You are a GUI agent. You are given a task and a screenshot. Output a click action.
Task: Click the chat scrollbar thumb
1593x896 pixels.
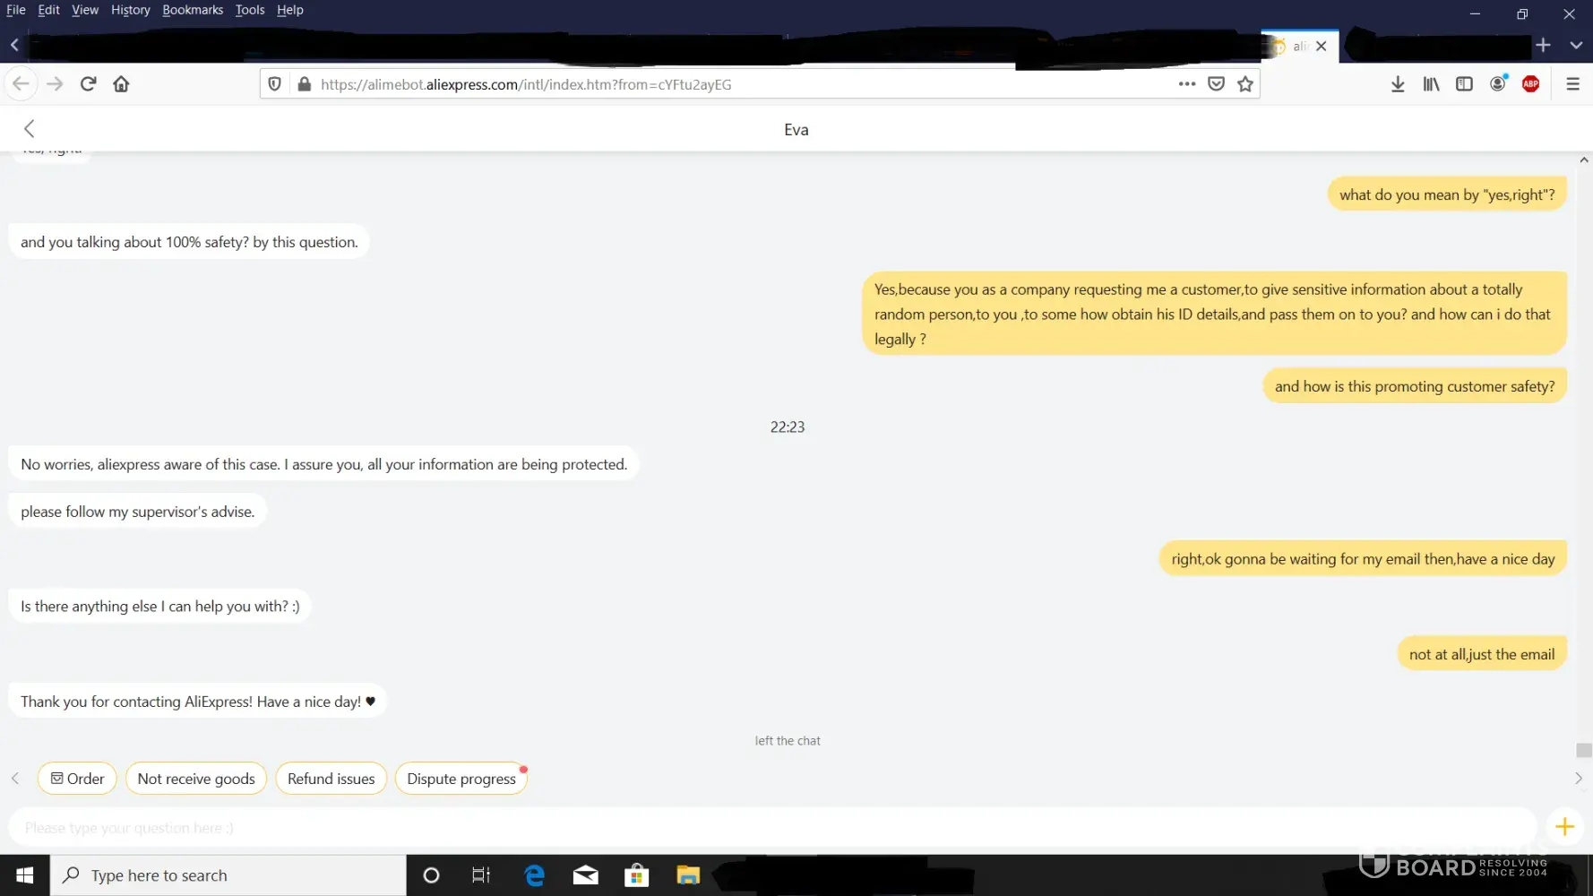pyautogui.click(x=1584, y=750)
